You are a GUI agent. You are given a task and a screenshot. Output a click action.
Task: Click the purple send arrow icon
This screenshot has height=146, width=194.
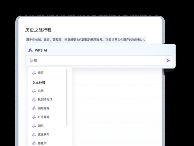coord(168,60)
